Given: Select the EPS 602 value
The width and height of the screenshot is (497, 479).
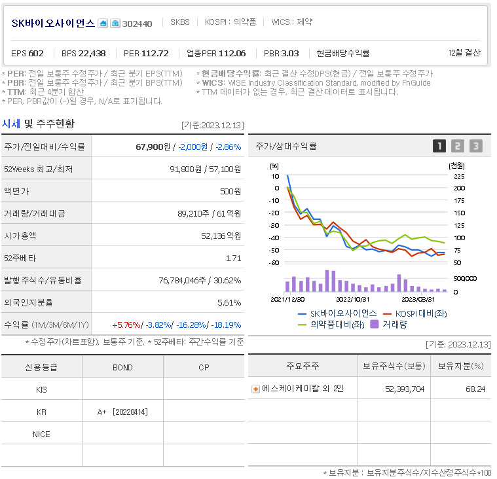Looking at the screenshot, I should (x=28, y=53).
